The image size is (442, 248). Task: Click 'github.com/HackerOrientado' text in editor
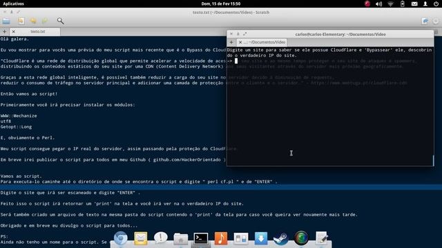pyautogui.click(x=187, y=159)
